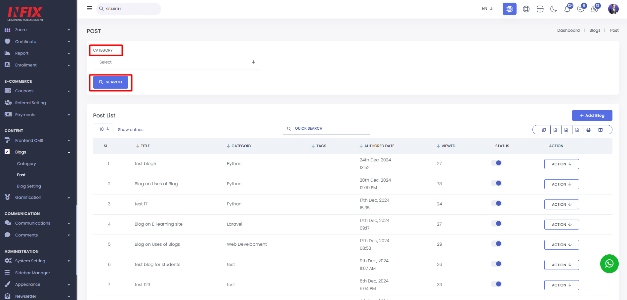The image size is (627, 300).
Task: Toggle status of test blog for students
Action: 496,264
